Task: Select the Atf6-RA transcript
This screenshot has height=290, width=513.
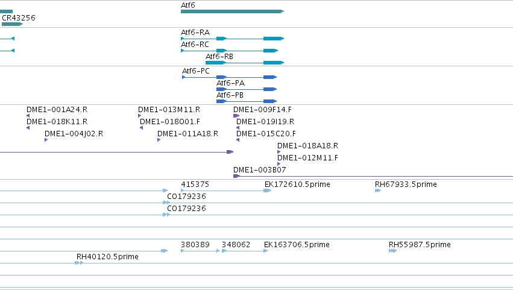Action: coord(232,39)
